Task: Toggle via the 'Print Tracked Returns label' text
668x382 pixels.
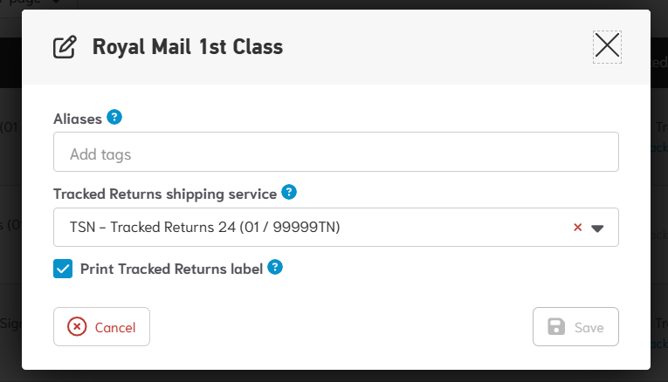Action: [x=171, y=269]
